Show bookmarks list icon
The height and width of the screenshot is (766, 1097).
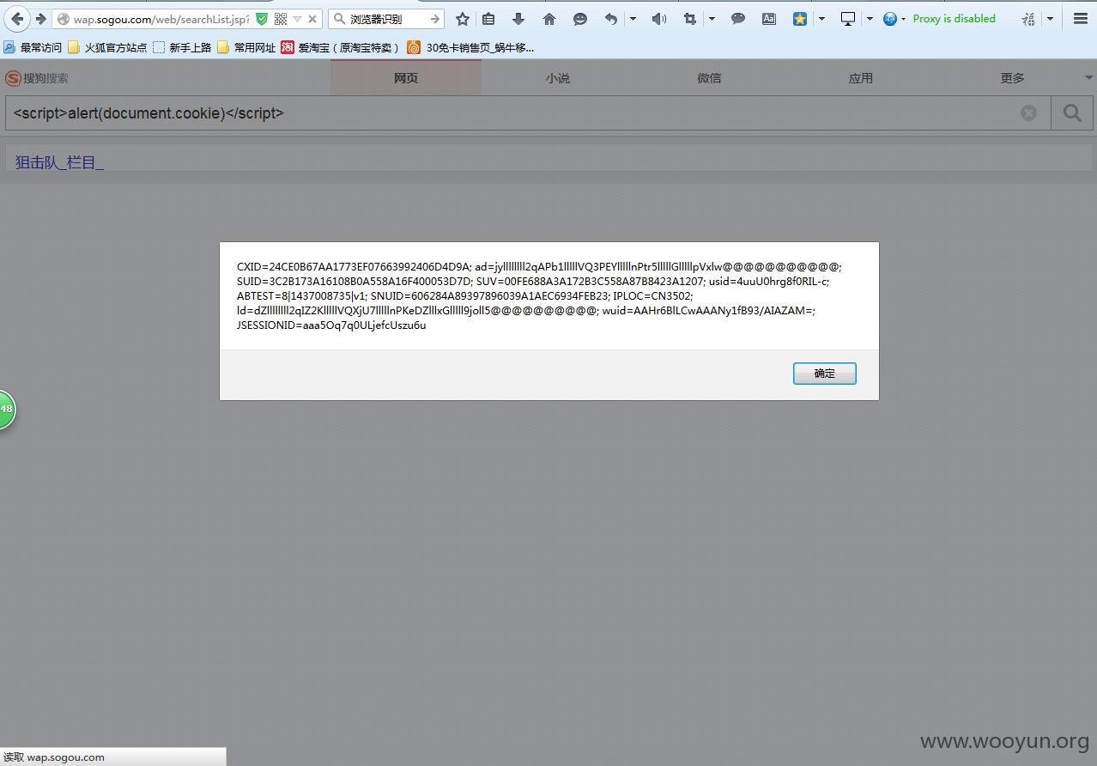(488, 19)
